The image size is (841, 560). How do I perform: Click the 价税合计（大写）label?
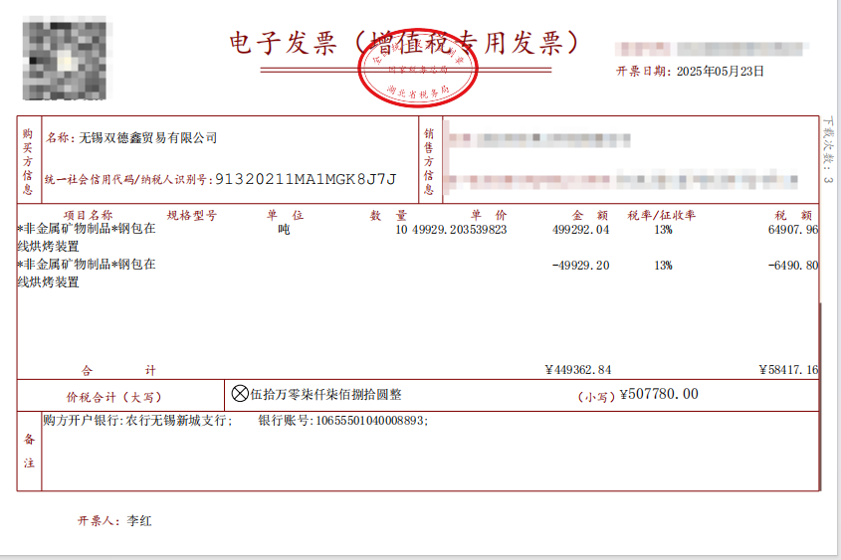[113, 397]
